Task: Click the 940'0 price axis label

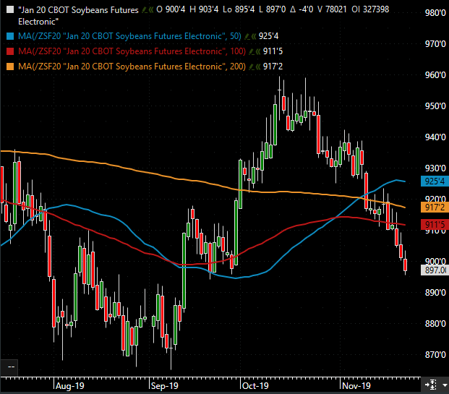Action: pyautogui.click(x=435, y=137)
